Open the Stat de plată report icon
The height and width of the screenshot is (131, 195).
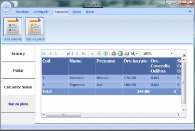35,29
